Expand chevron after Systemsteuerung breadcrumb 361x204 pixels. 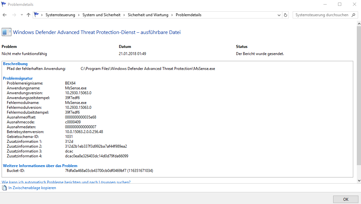pyautogui.click(x=79, y=15)
